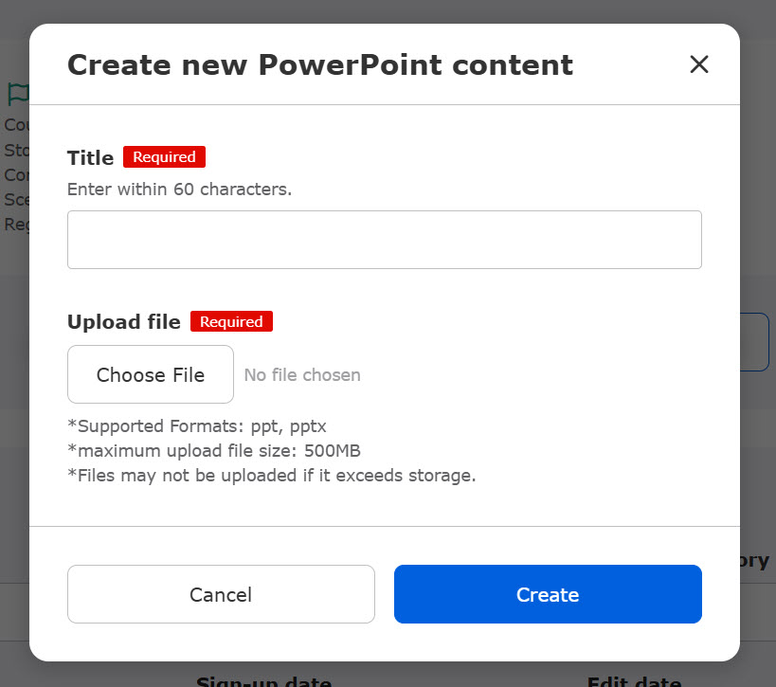Click the Required badge beside Upload file
The image size is (776, 687).
click(x=231, y=321)
